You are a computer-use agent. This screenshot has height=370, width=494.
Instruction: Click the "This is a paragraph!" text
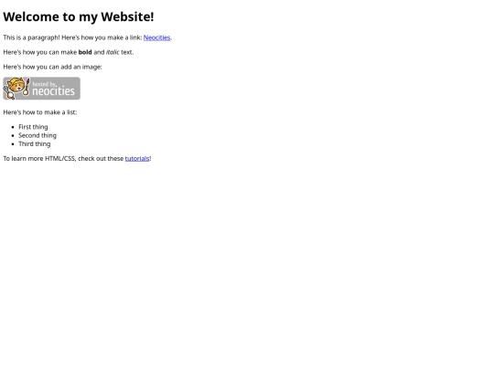[31, 37]
